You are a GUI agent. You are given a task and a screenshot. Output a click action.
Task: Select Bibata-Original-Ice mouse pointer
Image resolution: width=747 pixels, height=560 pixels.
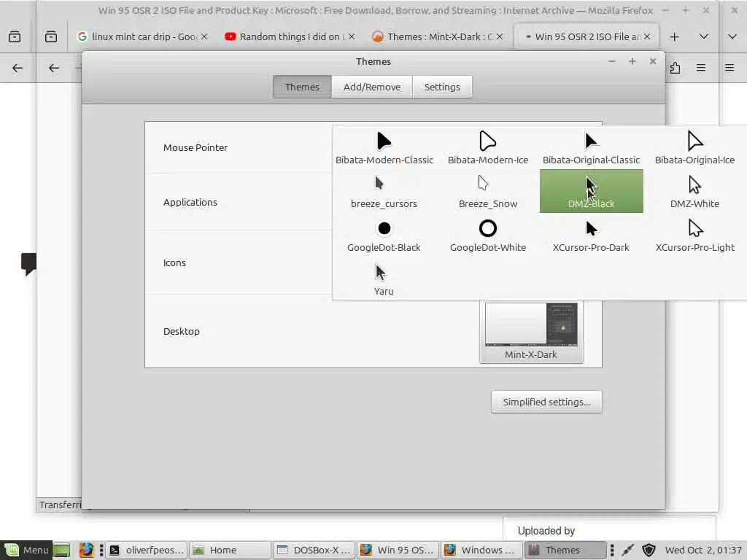point(694,147)
